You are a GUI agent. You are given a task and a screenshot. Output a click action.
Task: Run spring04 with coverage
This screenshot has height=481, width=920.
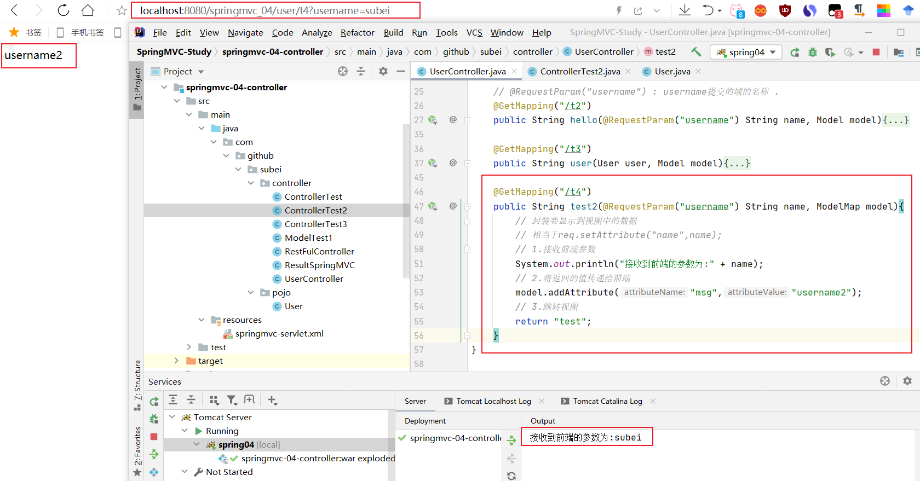click(830, 52)
